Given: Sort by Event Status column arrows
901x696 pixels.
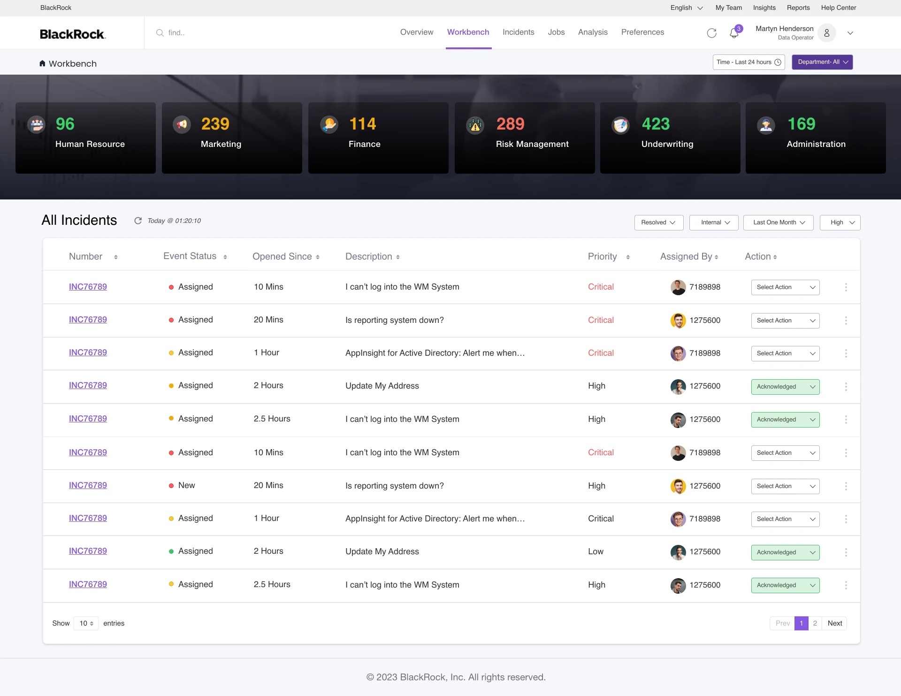Looking at the screenshot, I should [x=225, y=257].
